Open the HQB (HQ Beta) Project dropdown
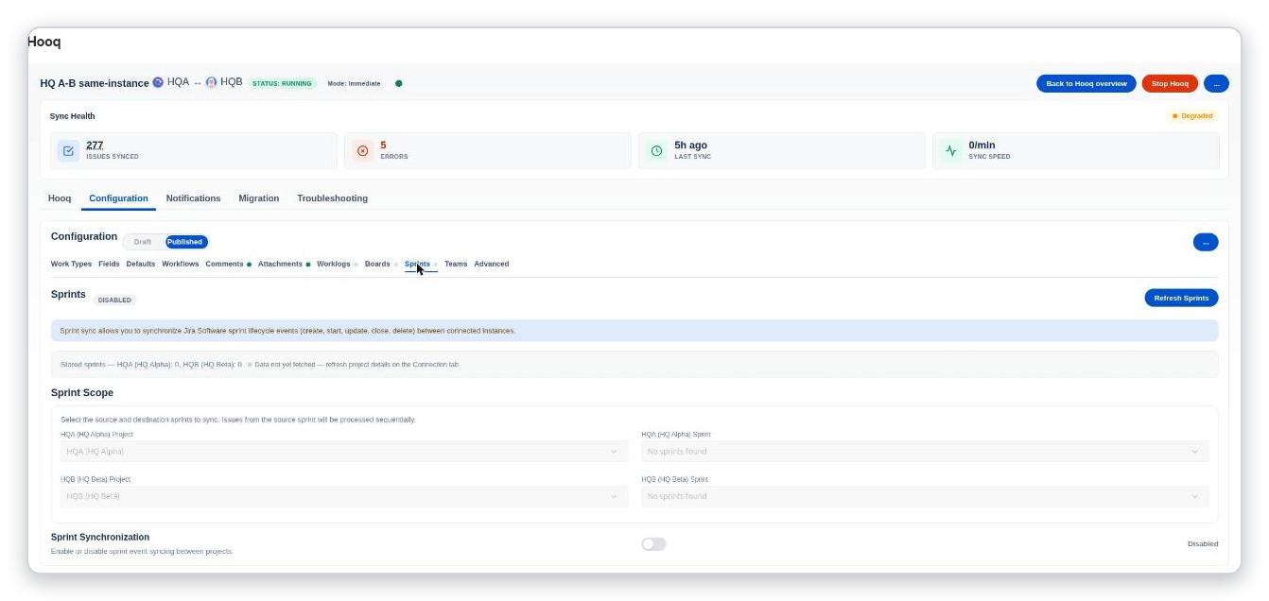This screenshot has height=601, width=1269. point(344,496)
